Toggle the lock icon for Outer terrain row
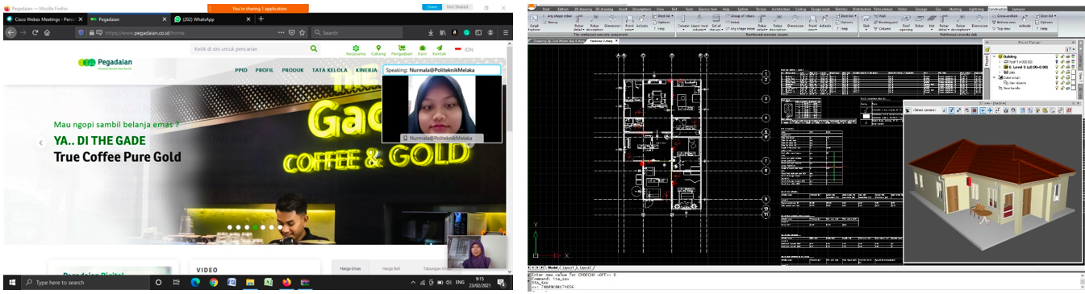1085x294 pixels. pos(1062,77)
